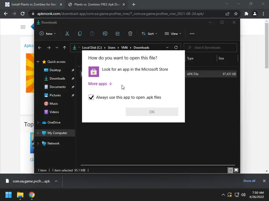The height and width of the screenshot is (201, 269).
Task: Open a new Chrome tab
Action: [x=134, y=5]
